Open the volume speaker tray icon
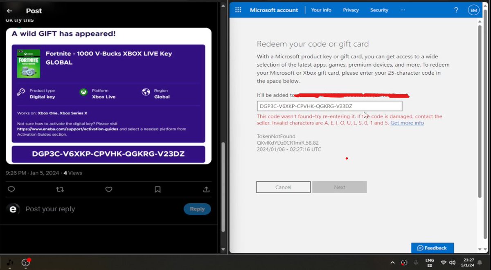Screen dimensions: 491x270 point(453,263)
